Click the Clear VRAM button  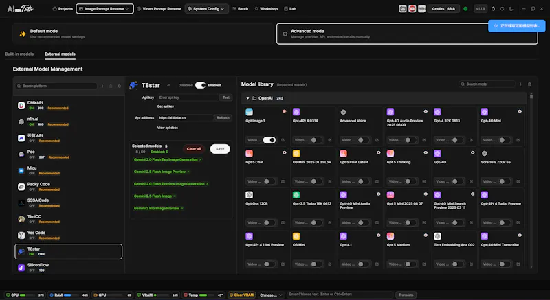(242, 295)
